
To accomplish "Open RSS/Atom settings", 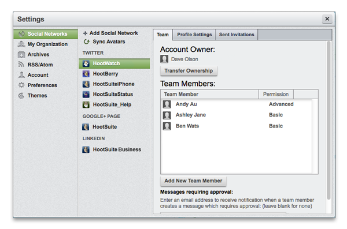I will click(x=46, y=65).
